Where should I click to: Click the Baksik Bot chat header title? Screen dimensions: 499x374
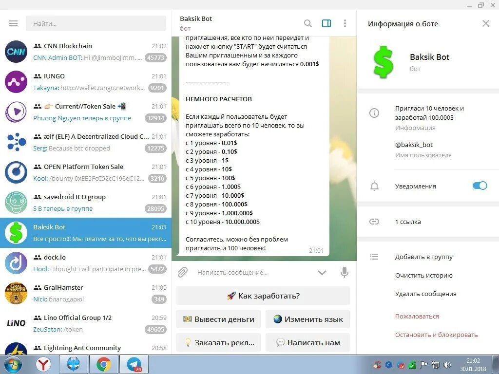click(196, 19)
